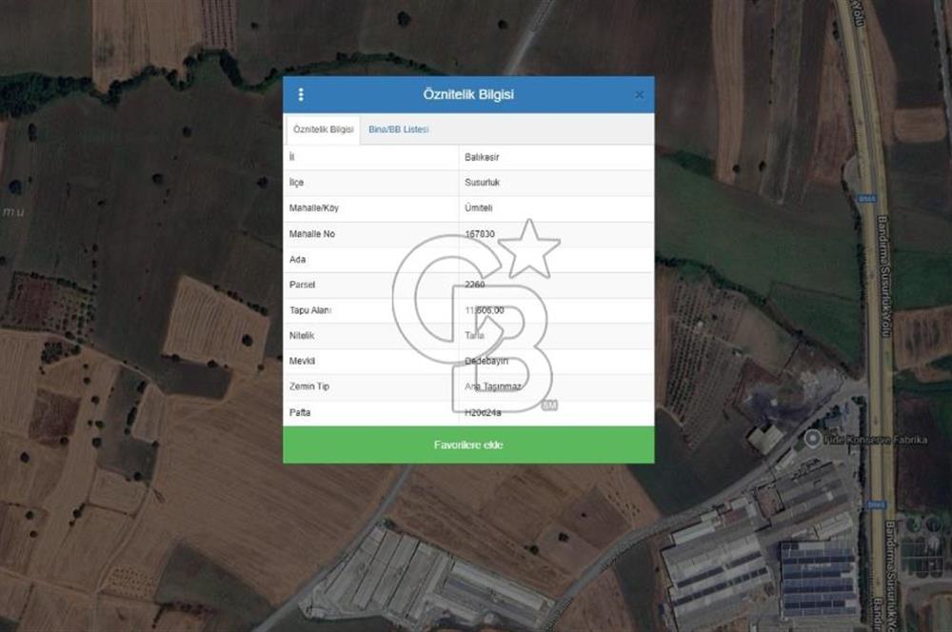This screenshot has width=952, height=632.
Task: Click the Favorilere ekle button
Action: coord(468,445)
